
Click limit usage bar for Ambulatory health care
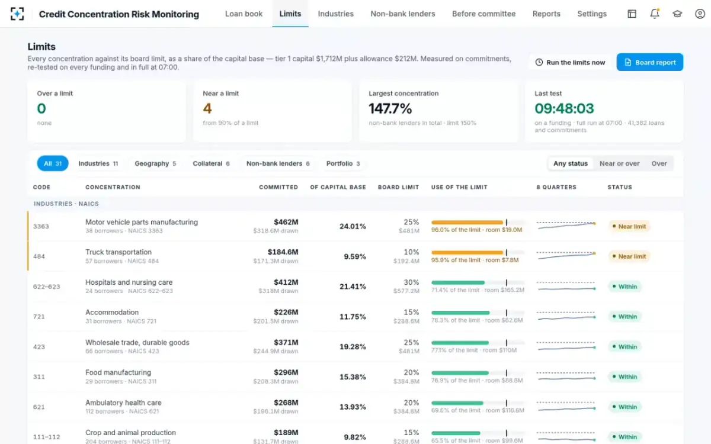tap(478, 403)
